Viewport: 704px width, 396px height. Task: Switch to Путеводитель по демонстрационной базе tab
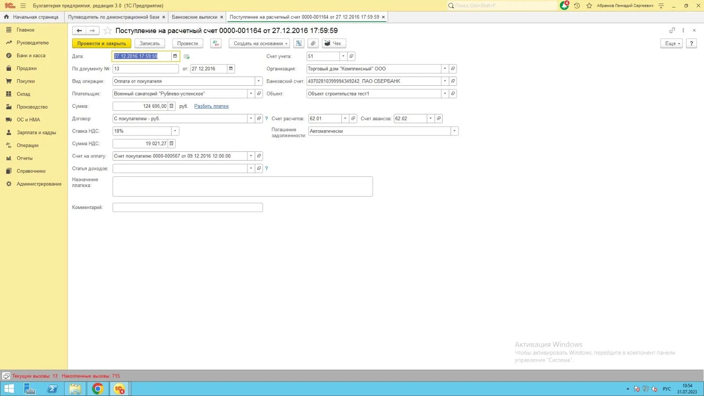pos(114,17)
